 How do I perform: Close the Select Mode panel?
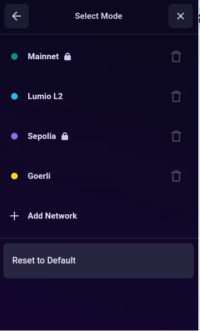[181, 16]
